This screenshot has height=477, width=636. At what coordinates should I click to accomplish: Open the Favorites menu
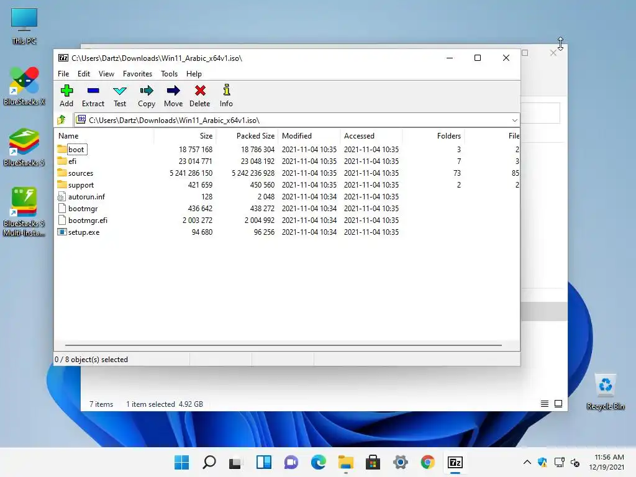click(x=137, y=74)
